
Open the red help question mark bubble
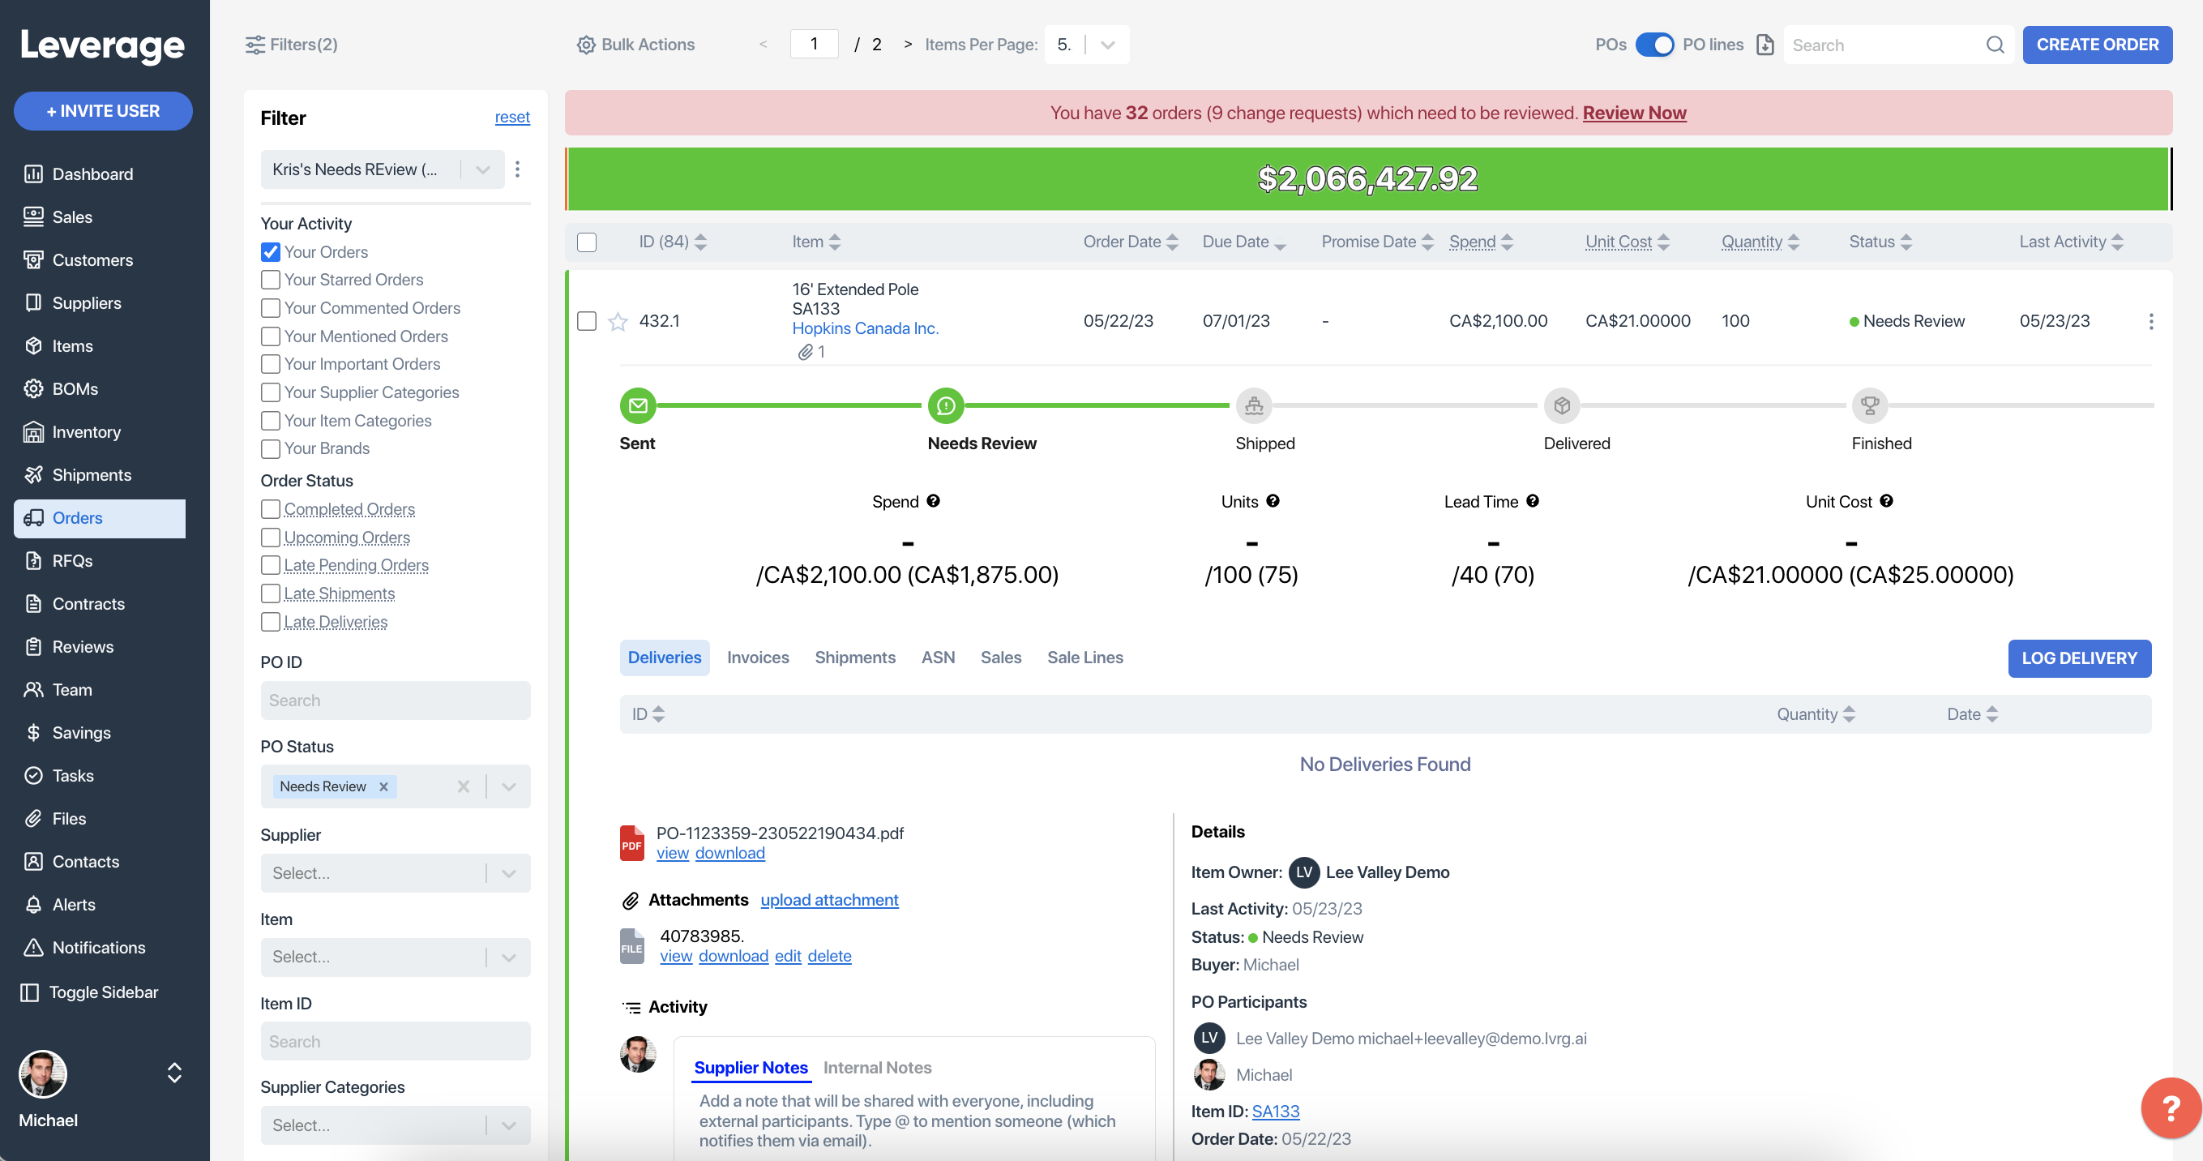pyautogui.click(x=2171, y=1109)
